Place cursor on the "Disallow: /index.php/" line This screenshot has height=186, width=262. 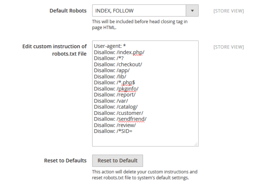[x=119, y=52]
